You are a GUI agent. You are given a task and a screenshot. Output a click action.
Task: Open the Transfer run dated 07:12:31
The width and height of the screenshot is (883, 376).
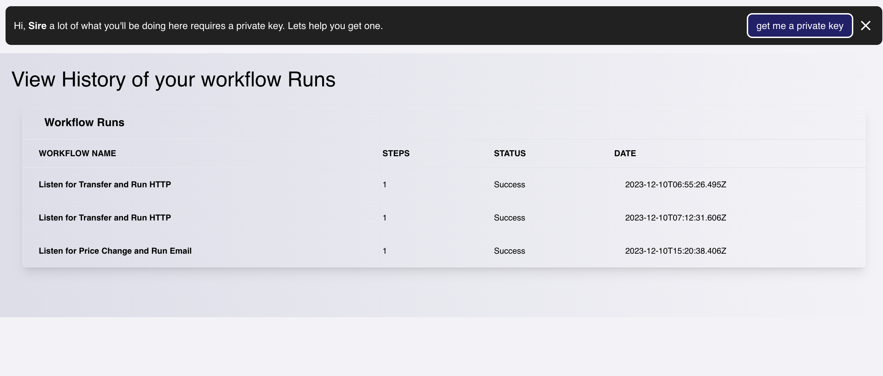click(x=105, y=218)
